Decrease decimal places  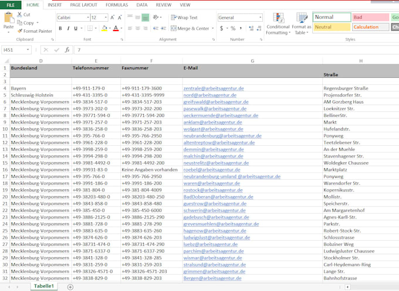coord(259,28)
